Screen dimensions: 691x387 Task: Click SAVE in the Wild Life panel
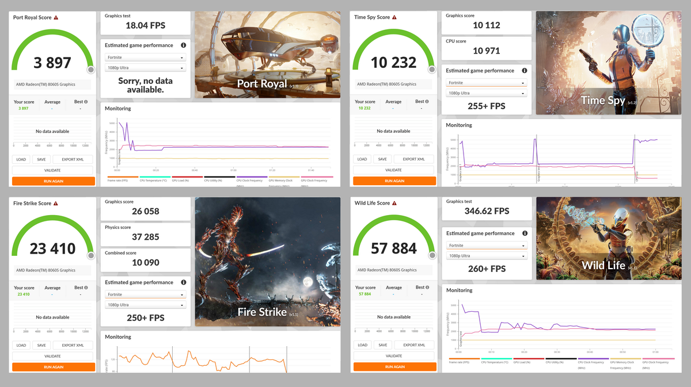tap(382, 345)
